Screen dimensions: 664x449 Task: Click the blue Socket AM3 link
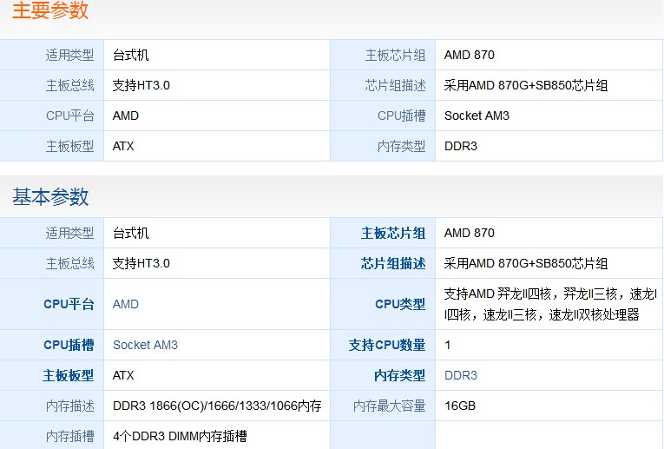[x=145, y=345]
